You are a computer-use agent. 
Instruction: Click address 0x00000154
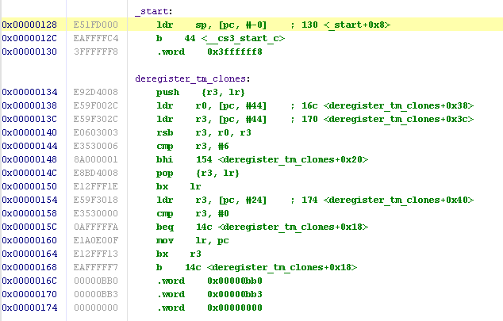30,199
